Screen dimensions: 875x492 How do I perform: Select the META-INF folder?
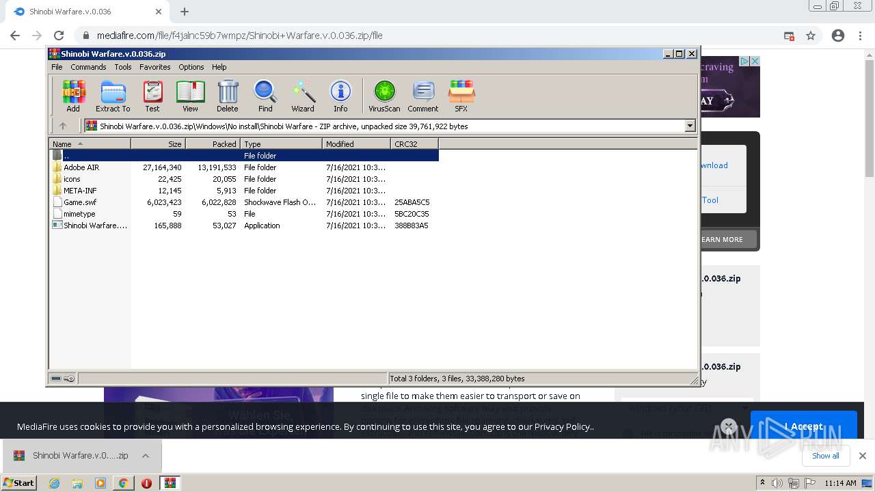[x=79, y=191]
